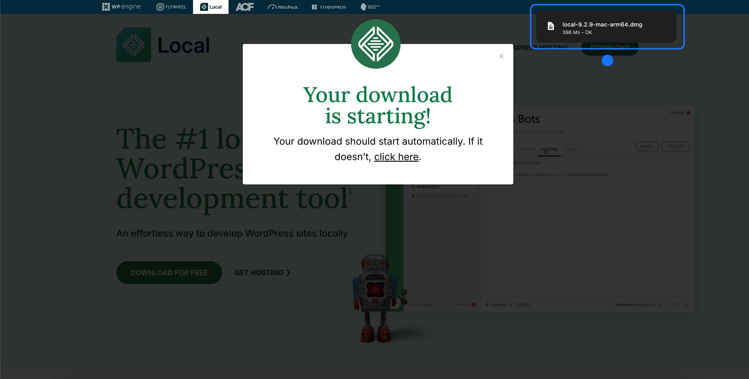Close the download modal with X
The width and height of the screenshot is (749, 379).
pos(501,56)
